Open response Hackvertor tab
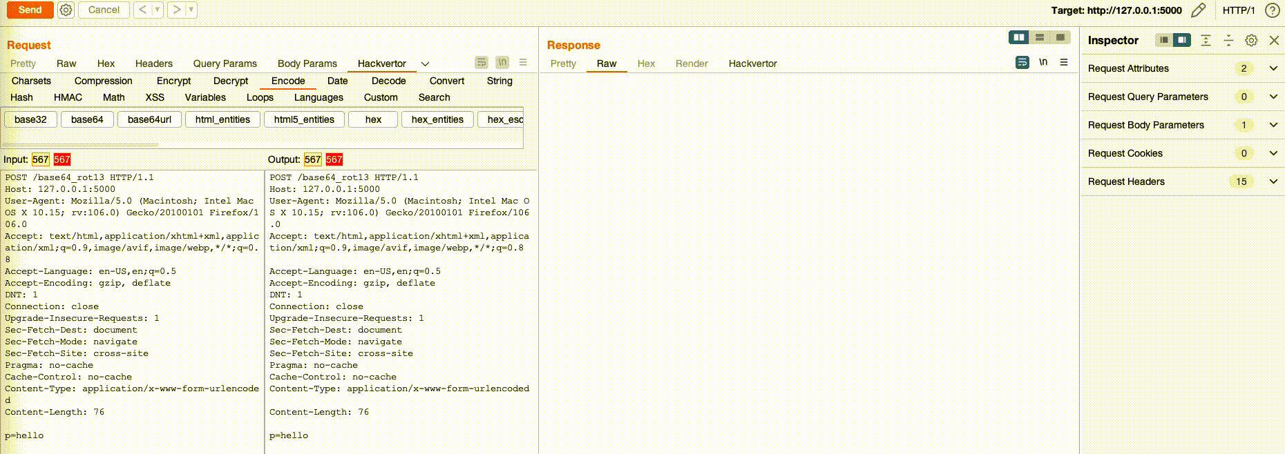The image size is (1285, 454). click(x=753, y=63)
